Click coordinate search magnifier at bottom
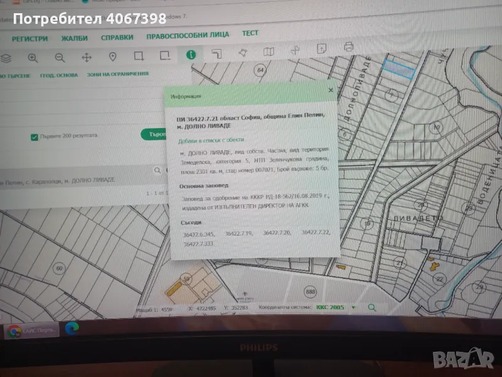The image size is (502, 377). (371, 307)
